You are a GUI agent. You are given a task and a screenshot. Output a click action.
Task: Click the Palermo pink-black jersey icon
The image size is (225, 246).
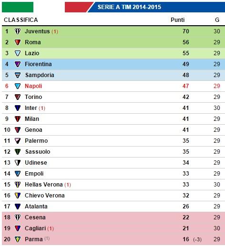tap(18, 141)
